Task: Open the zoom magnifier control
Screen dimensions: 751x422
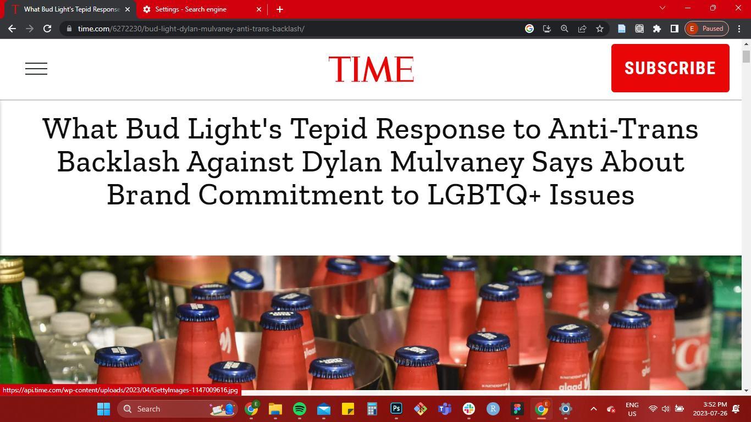Action: click(565, 29)
